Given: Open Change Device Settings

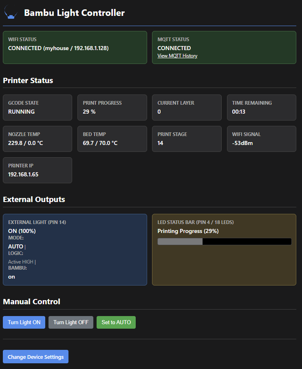Looking at the screenshot, I should click(x=35, y=357).
